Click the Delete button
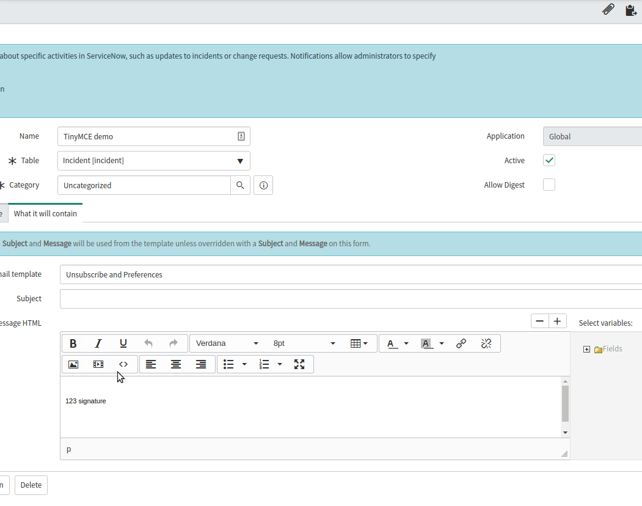This screenshot has width=642, height=506. point(31,485)
